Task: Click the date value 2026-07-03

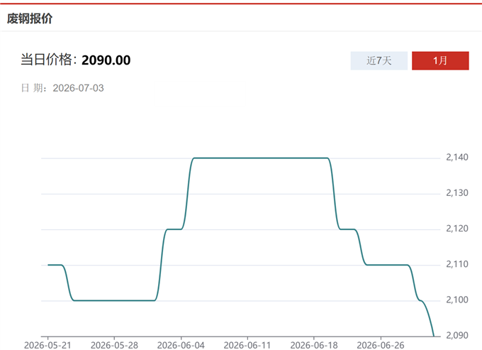Action: [x=79, y=88]
